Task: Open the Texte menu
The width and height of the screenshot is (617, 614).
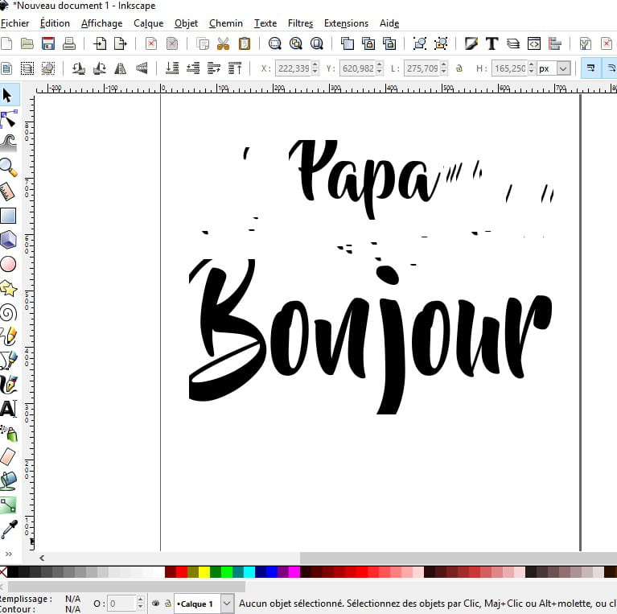Action: (x=265, y=23)
